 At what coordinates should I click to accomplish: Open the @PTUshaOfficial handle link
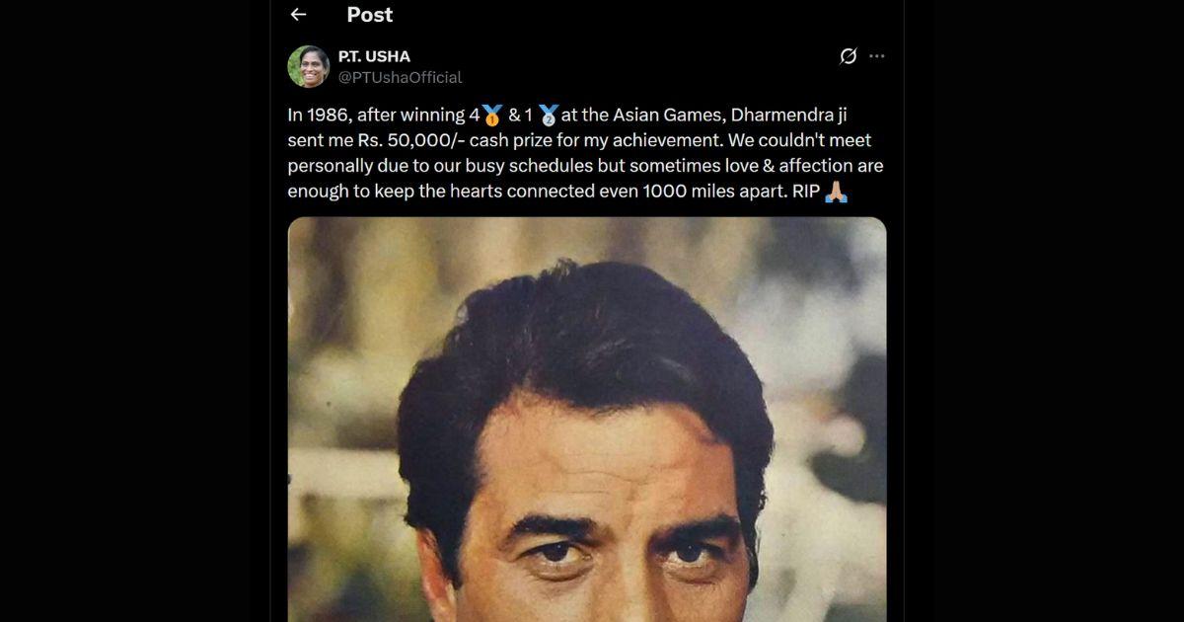click(x=400, y=77)
